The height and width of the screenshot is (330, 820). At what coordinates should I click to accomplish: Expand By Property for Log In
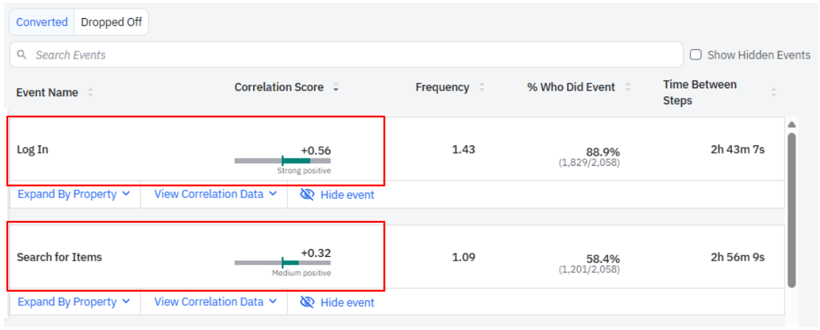(x=74, y=194)
